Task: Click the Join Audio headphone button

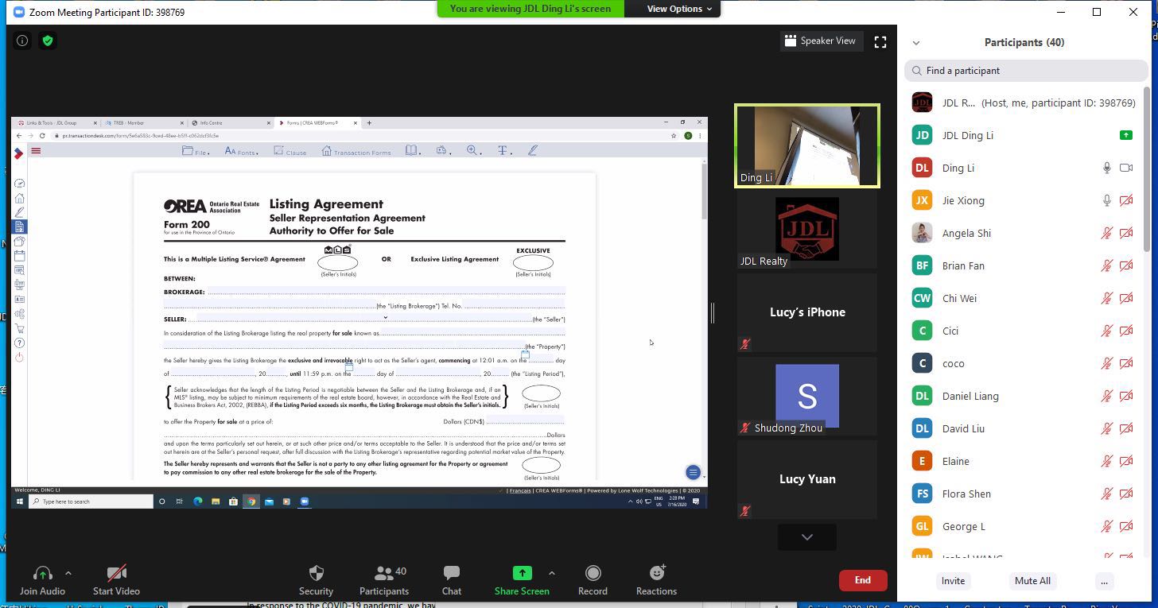Action: 42,580
